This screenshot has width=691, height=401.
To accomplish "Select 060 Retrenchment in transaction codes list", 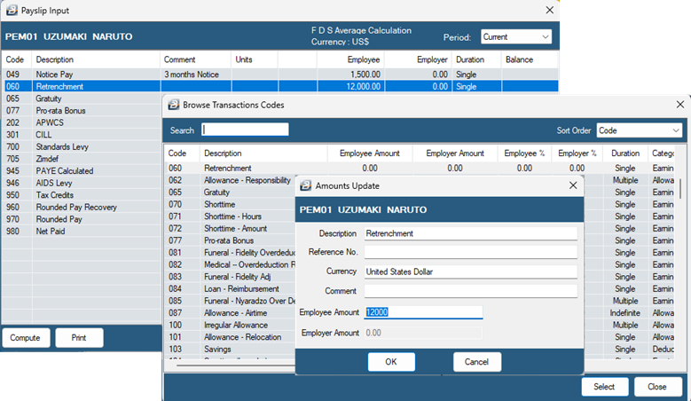I will pyautogui.click(x=420, y=168).
